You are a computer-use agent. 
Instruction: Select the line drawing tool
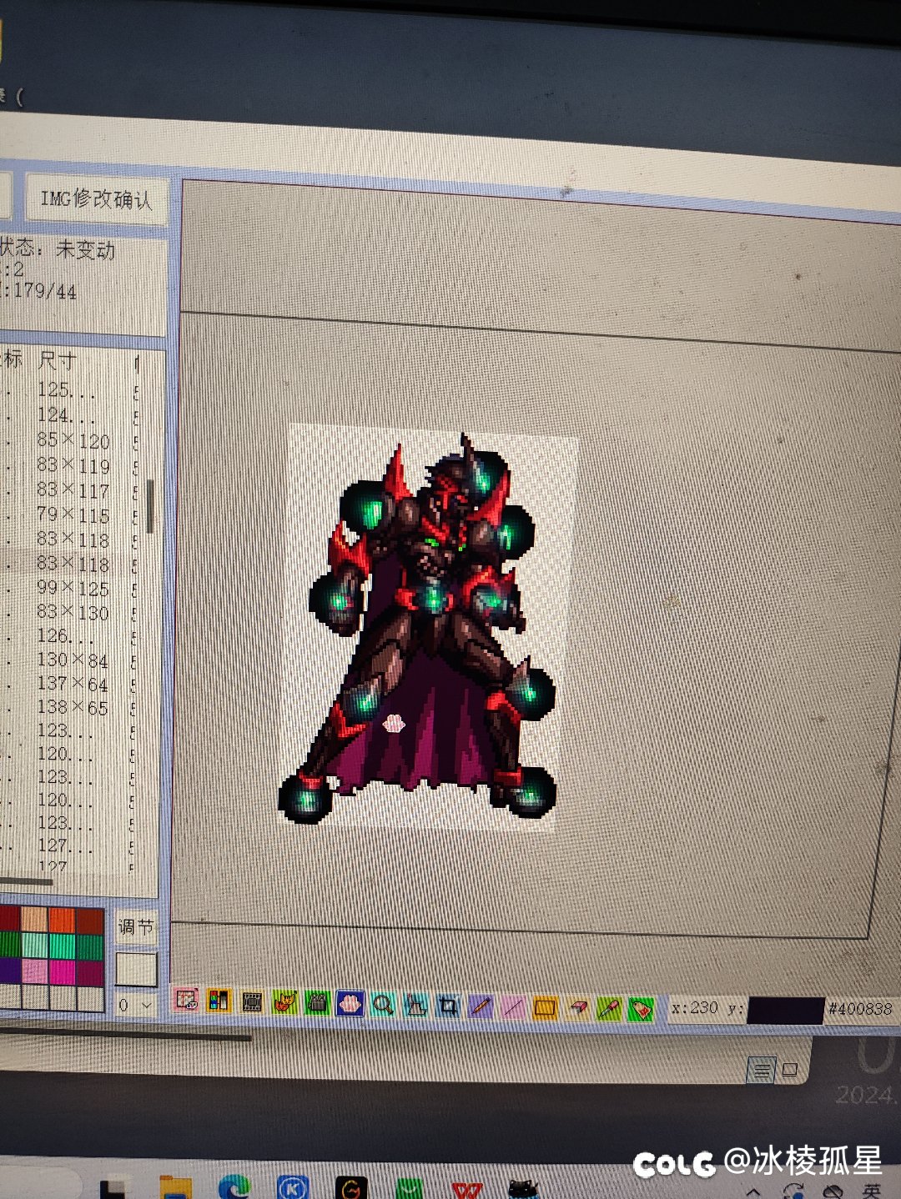[x=512, y=1007]
